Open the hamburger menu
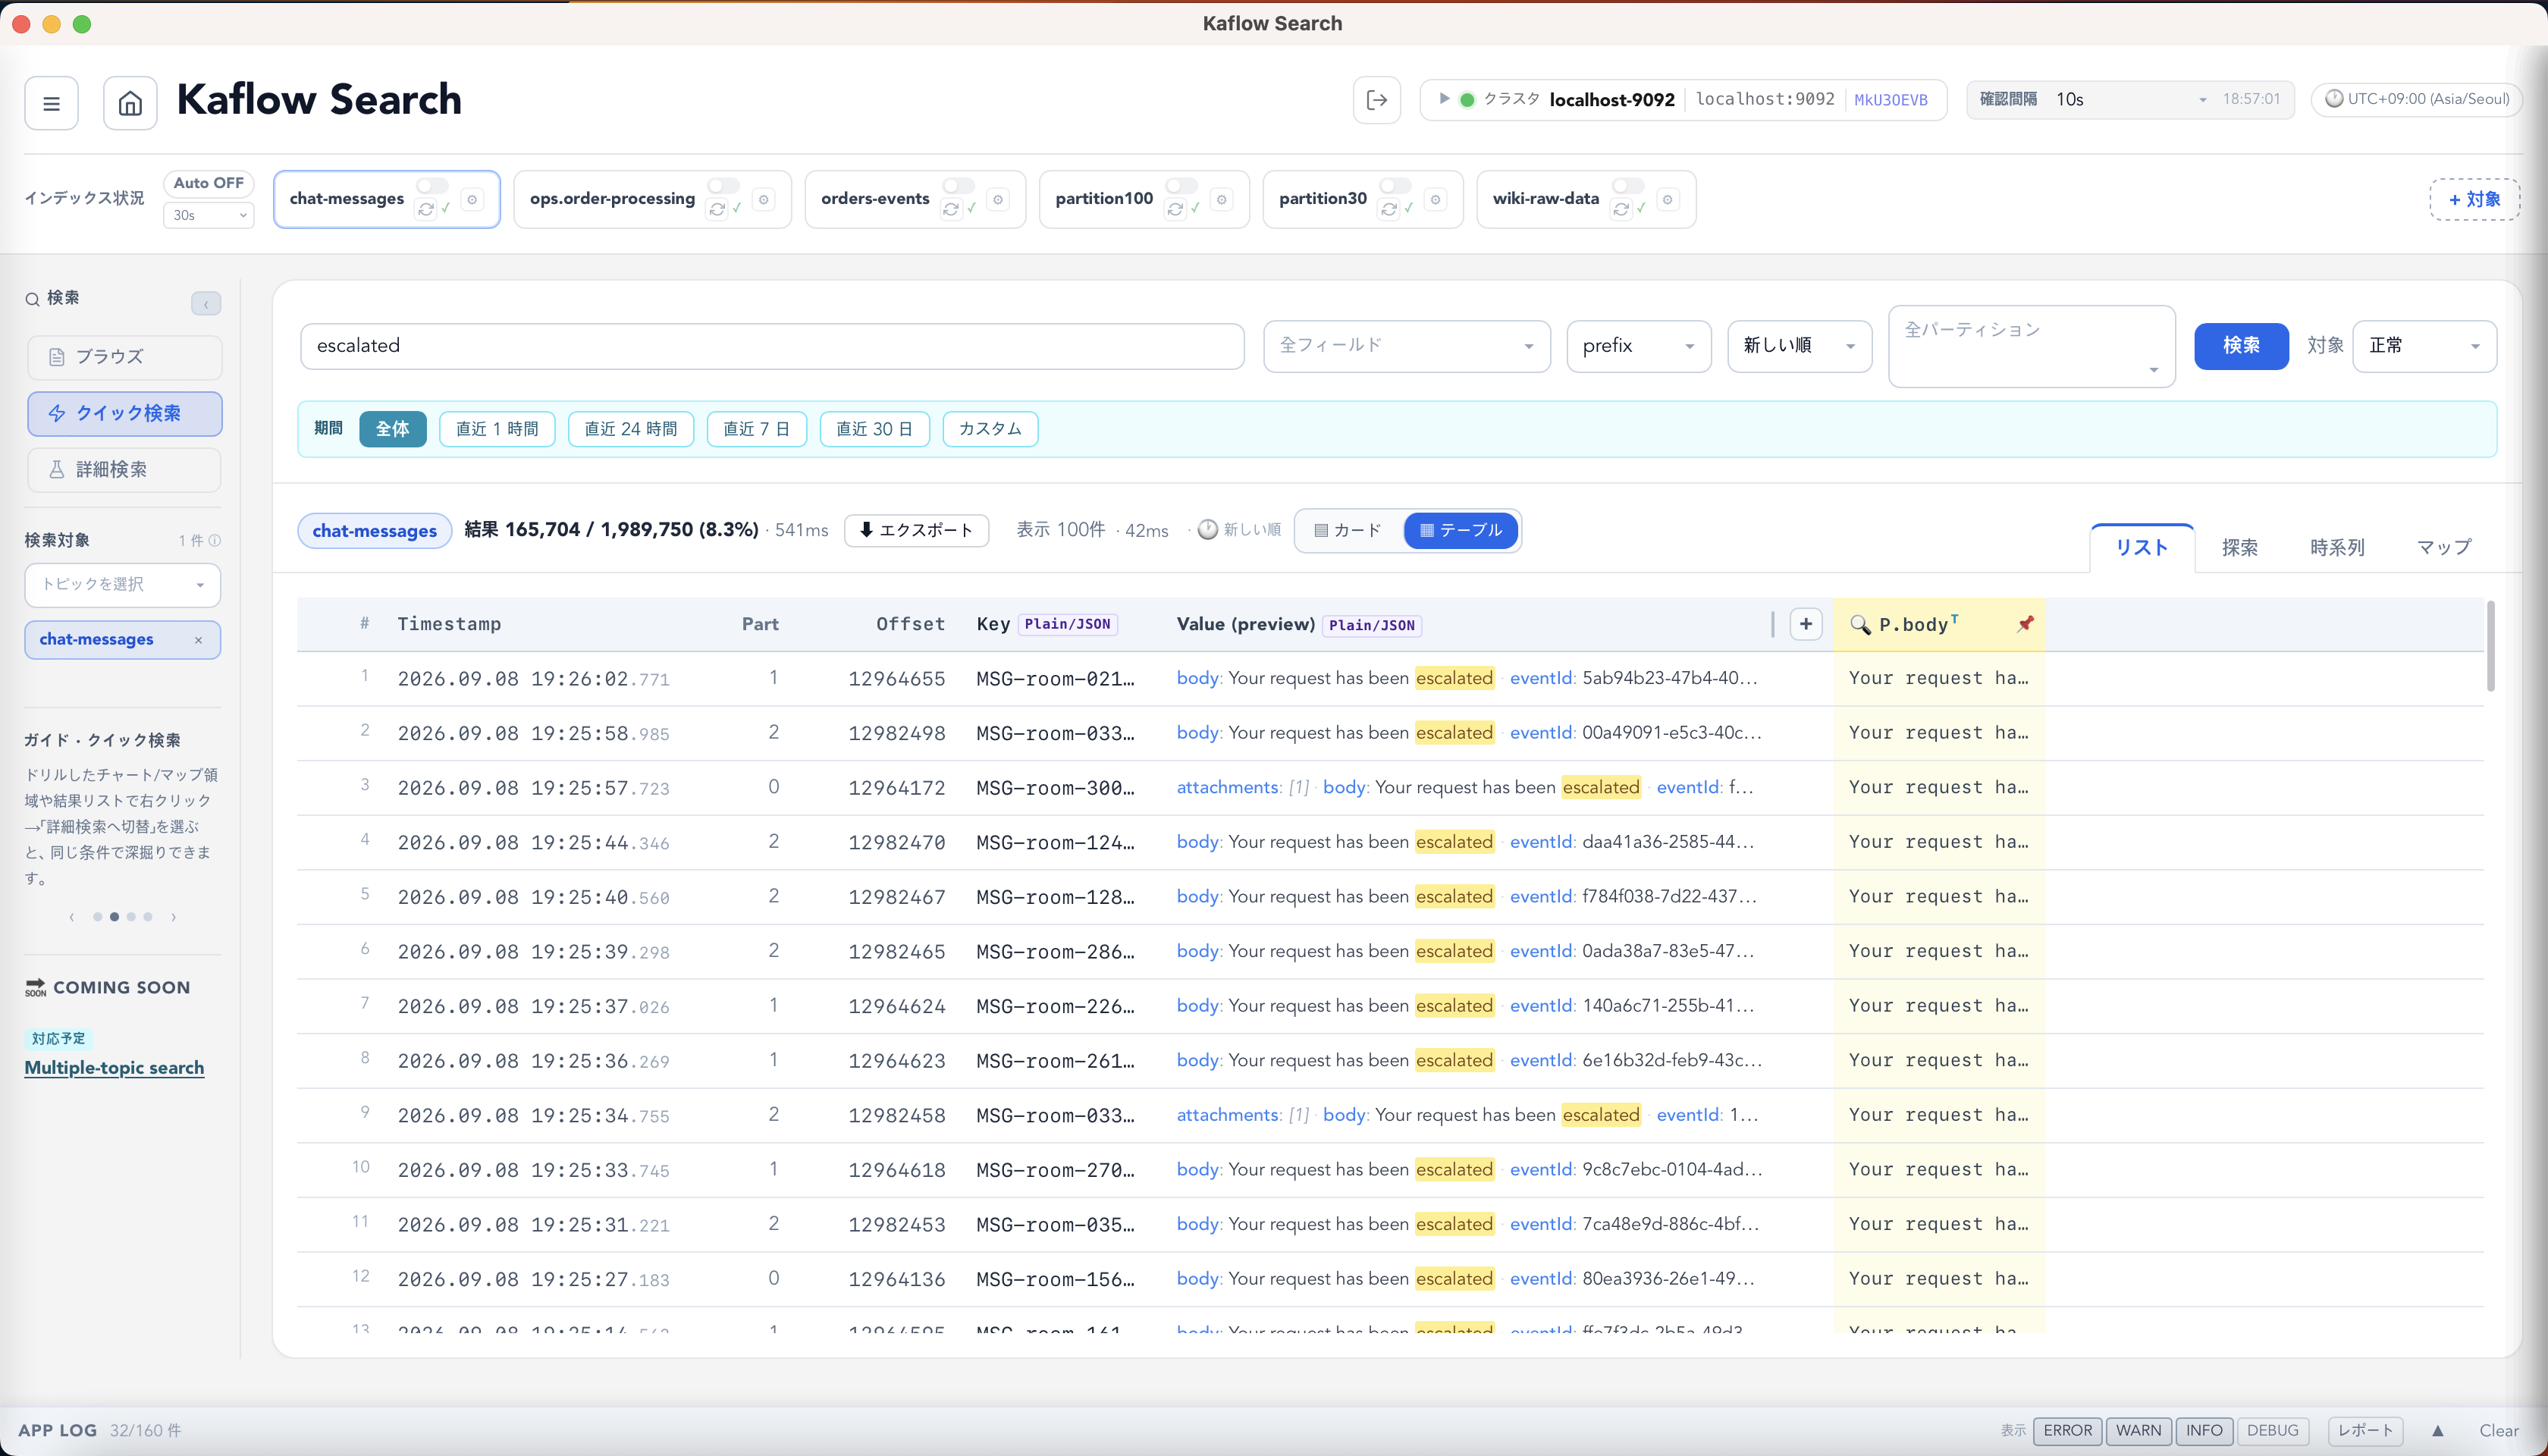The image size is (2548, 1456). pyautogui.click(x=51, y=103)
